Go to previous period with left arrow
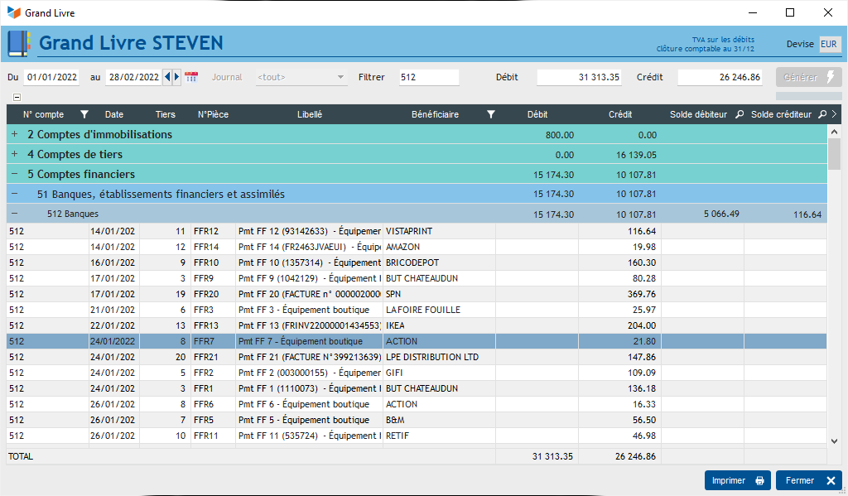The height and width of the screenshot is (496, 848). pyautogui.click(x=168, y=77)
